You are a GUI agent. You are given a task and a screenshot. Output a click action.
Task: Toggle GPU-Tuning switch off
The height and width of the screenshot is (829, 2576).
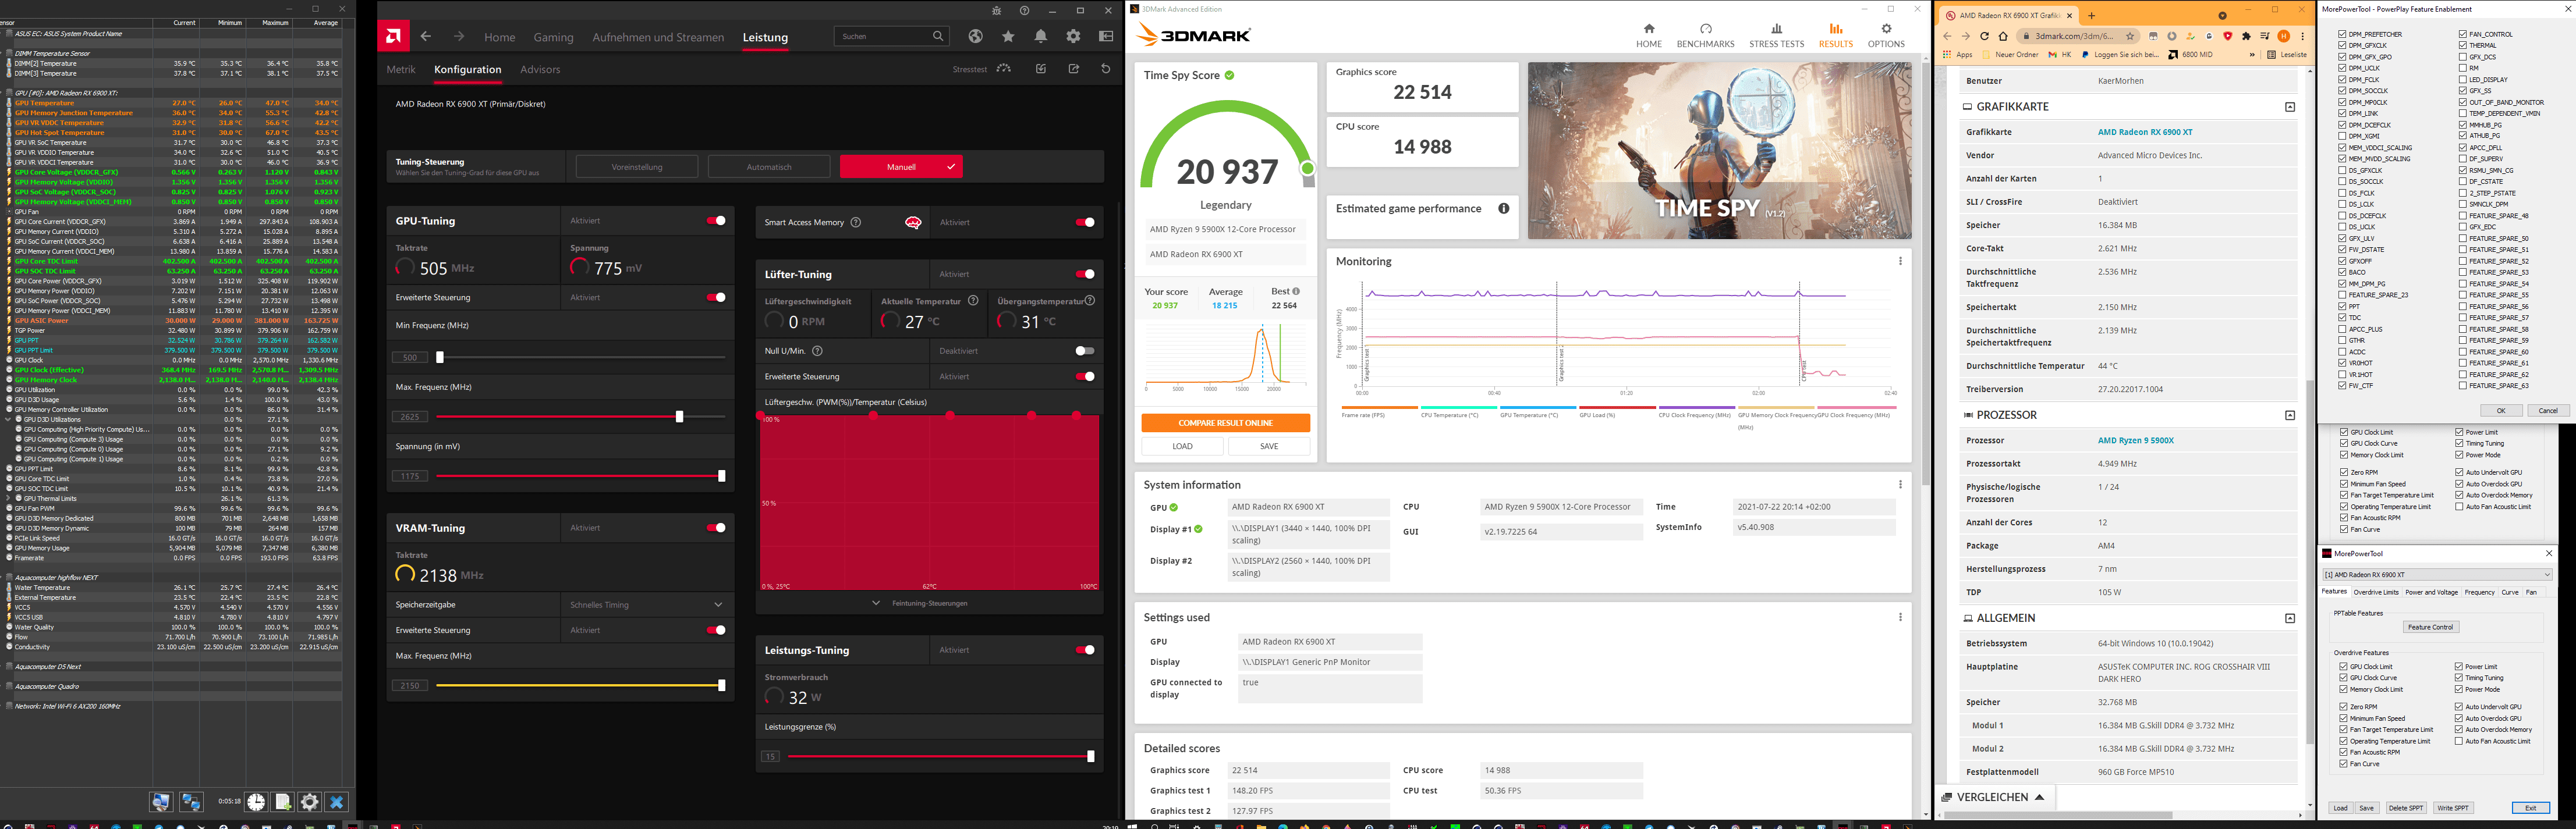[716, 220]
